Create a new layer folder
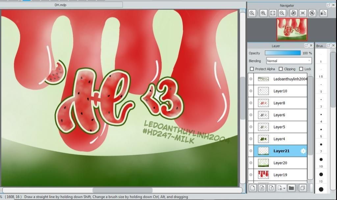 click(x=291, y=188)
